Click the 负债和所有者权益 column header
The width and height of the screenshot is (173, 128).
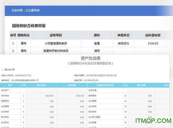(x=104, y=85)
